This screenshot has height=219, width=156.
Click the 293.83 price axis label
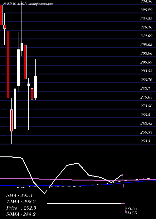[x=146, y=71]
